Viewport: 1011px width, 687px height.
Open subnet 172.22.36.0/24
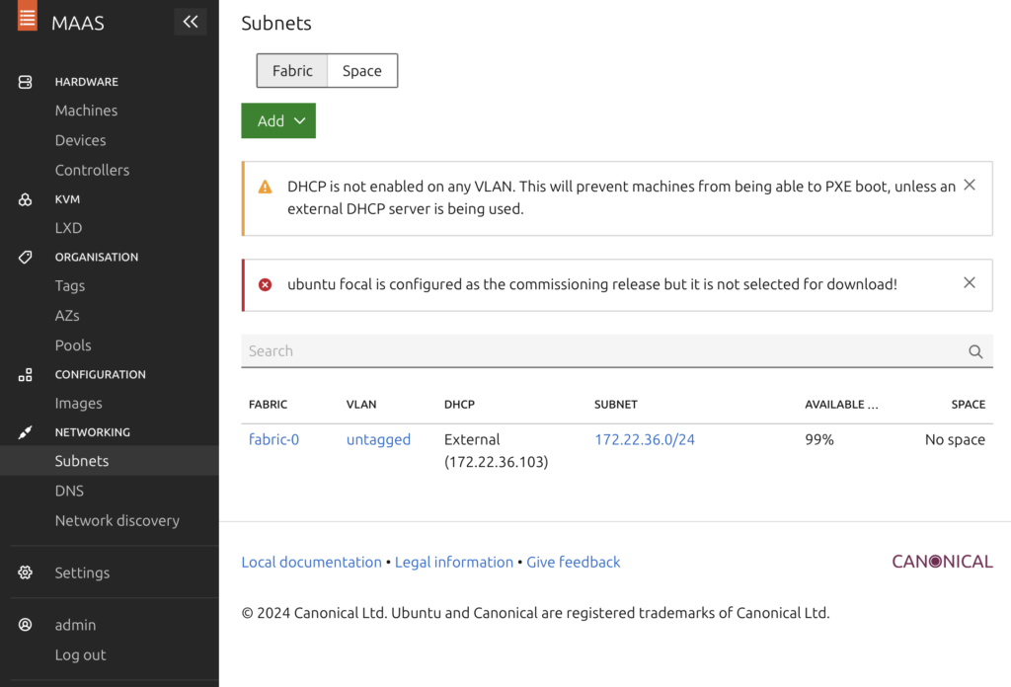645,439
